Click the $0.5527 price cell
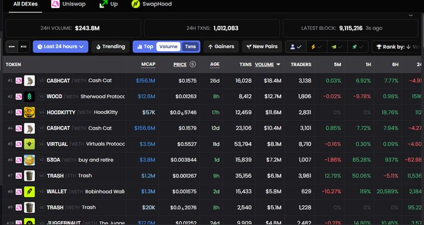424x225 pixels. (x=187, y=144)
